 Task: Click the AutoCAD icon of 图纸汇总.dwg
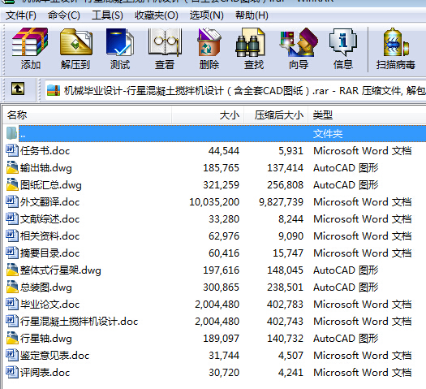(12, 185)
